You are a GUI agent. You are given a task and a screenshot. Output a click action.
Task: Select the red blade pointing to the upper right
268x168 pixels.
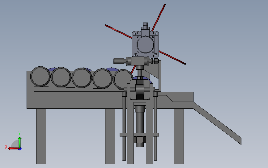tap(159, 17)
